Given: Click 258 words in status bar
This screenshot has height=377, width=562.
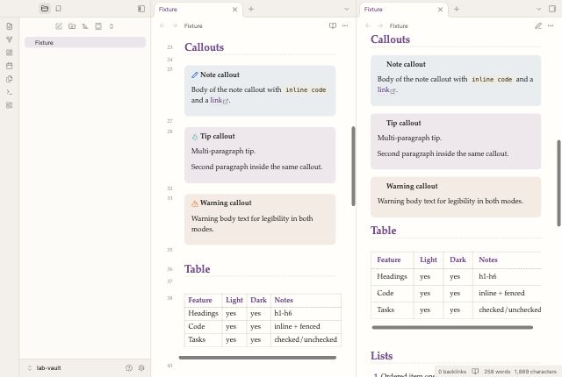Looking at the screenshot, I should click(x=497, y=372).
